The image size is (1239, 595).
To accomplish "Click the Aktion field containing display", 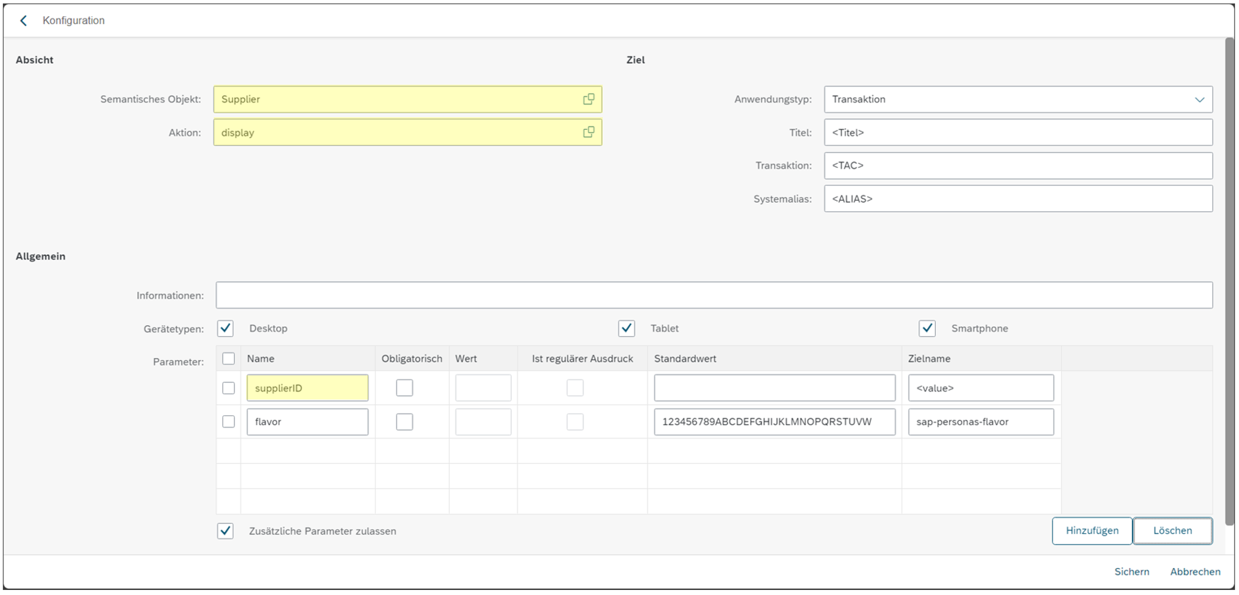I will click(407, 132).
